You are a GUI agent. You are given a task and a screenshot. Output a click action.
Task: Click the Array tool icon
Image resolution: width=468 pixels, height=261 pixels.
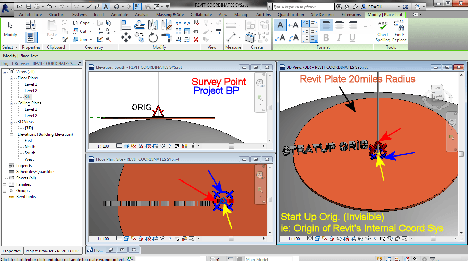(x=178, y=31)
